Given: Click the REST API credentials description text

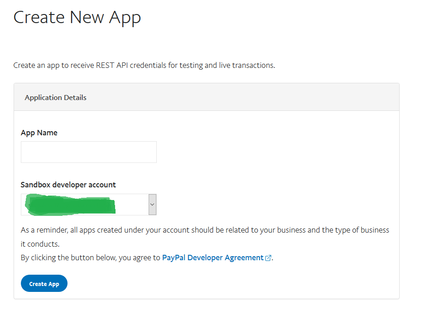Looking at the screenshot, I should pyautogui.click(x=144, y=65).
